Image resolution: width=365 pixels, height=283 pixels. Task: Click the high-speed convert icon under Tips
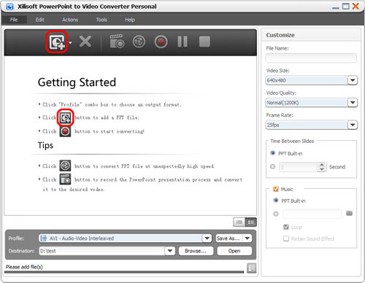click(x=65, y=166)
